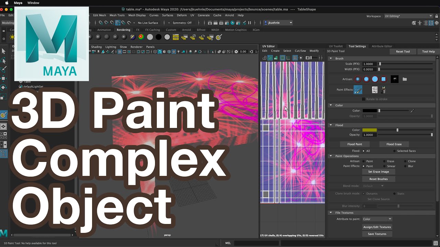Open the Get Brush pencil cup icon
The height and width of the screenshot is (247, 440).
click(383, 90)
